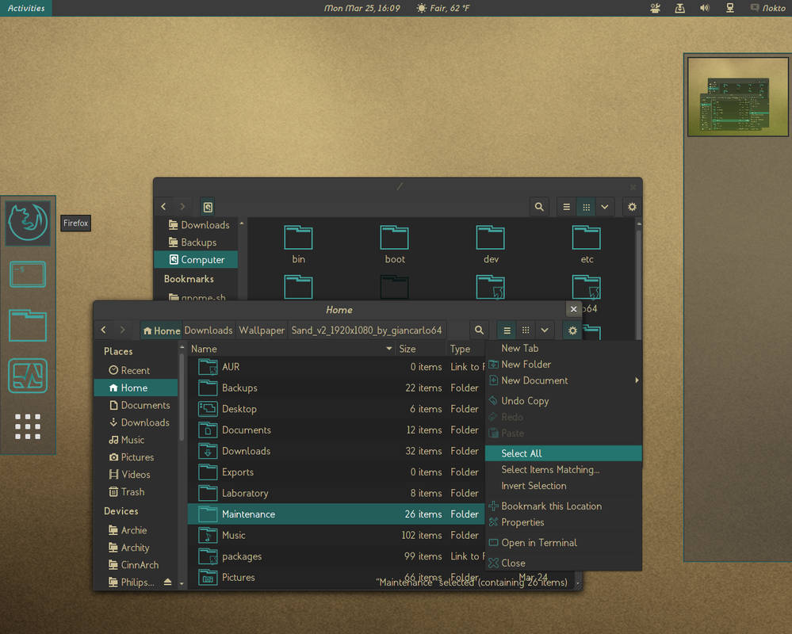Viewport: 792px width, 634px height.
Task: Open view dropdown in background window
Action: (x=605, y=207)
